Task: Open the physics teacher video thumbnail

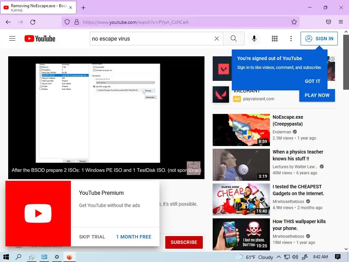Action: tap(241, 165)
